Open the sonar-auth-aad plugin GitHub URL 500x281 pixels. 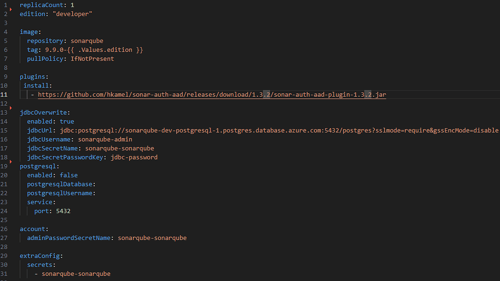click(x=212, y=94)
